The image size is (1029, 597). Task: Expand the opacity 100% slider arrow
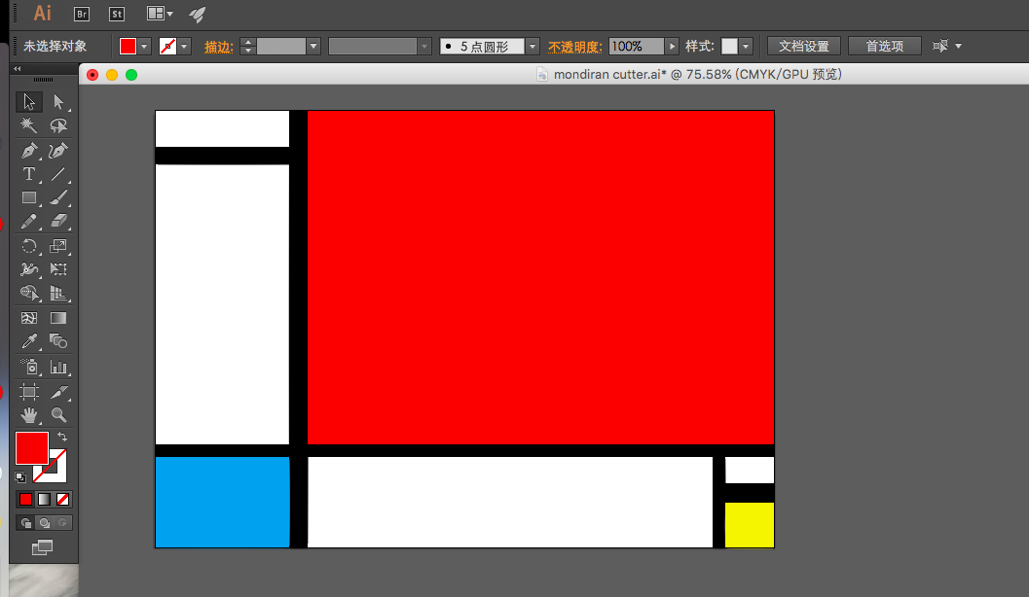tap(672, 47)
